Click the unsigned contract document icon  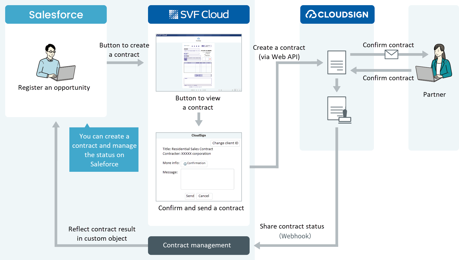click(x=337, y=62)
